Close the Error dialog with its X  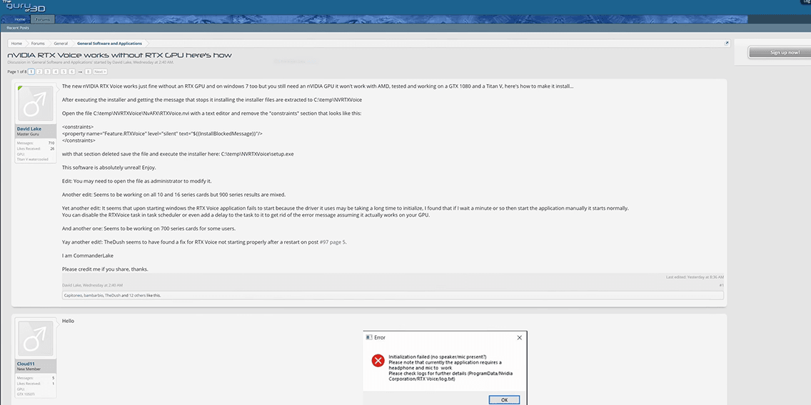[x=519, y=337]
